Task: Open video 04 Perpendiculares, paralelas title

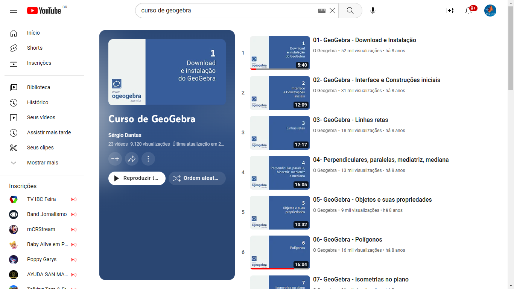Action: click(381, 160)
